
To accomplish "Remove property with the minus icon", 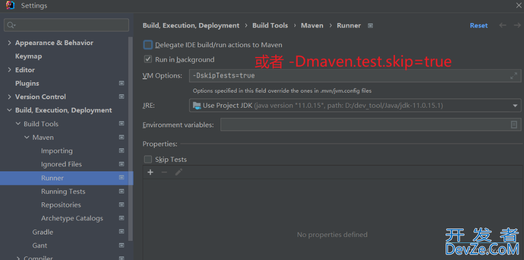I will tap(164, 172).
